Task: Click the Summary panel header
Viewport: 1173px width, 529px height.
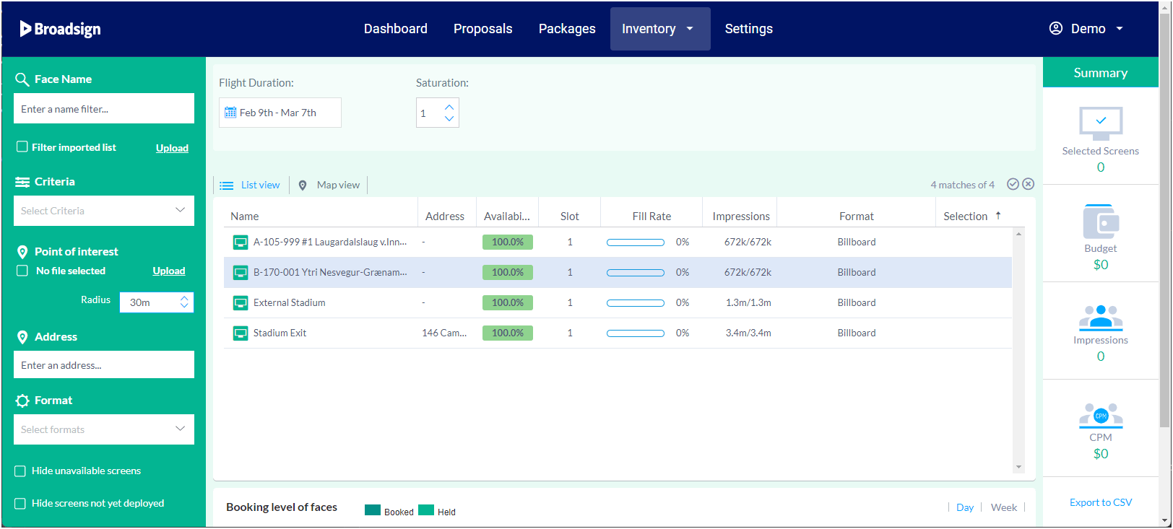Action: coord(1101,72)
